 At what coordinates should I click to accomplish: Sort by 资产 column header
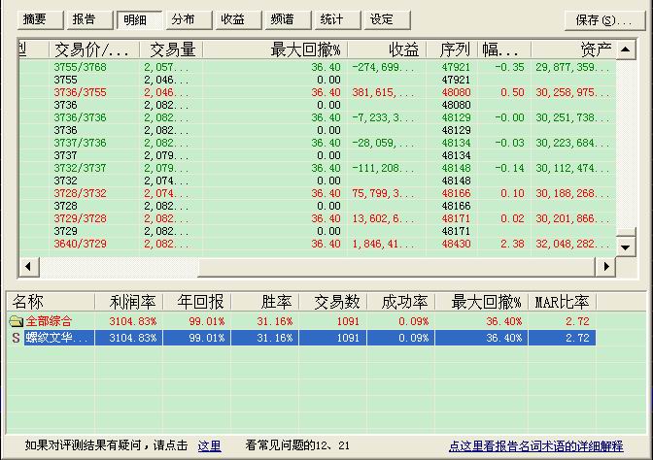pos(573,49)
